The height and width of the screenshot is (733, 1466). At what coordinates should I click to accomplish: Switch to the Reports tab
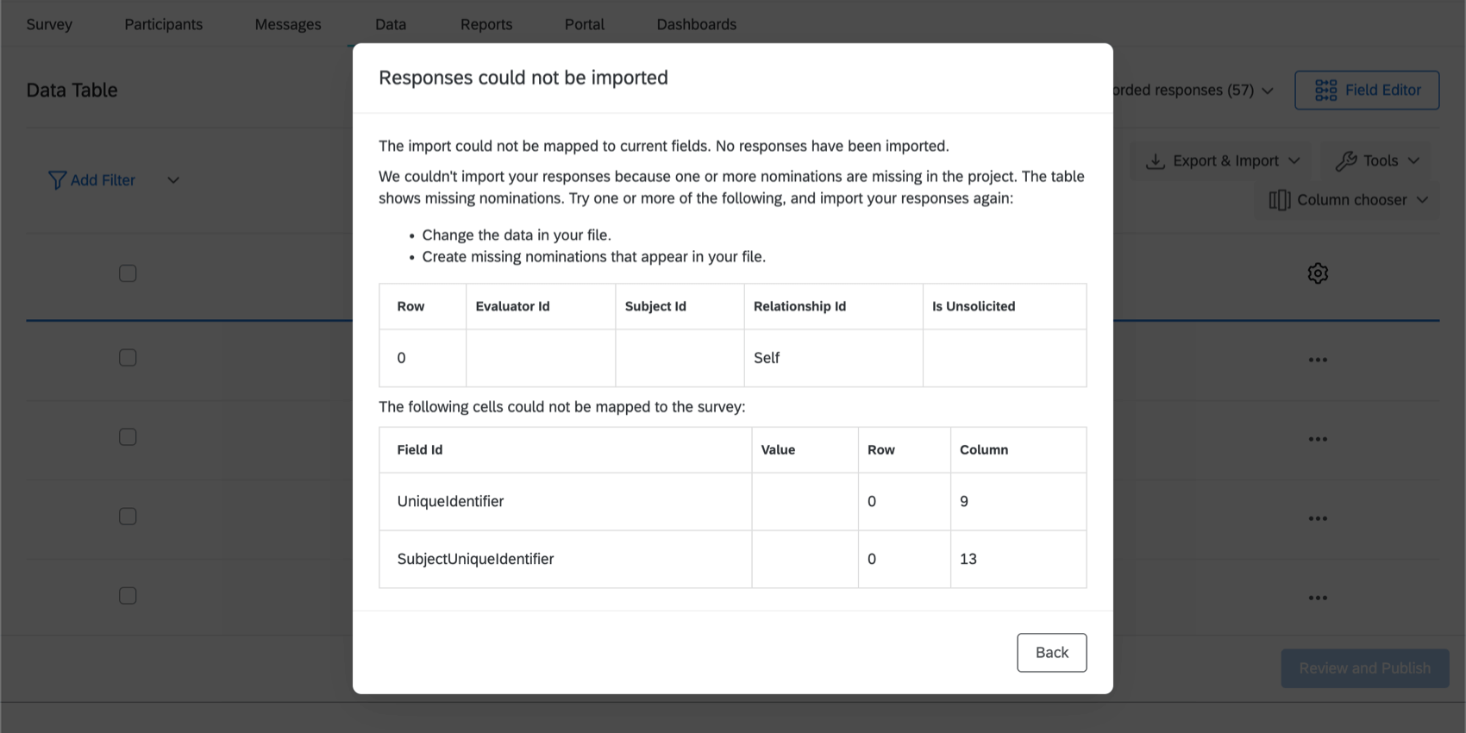click(486, 24)
